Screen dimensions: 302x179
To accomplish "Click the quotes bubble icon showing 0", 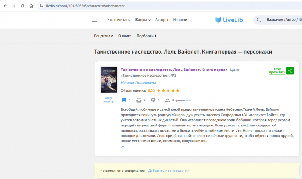I will pyautogui.click(x=153, y=100).
